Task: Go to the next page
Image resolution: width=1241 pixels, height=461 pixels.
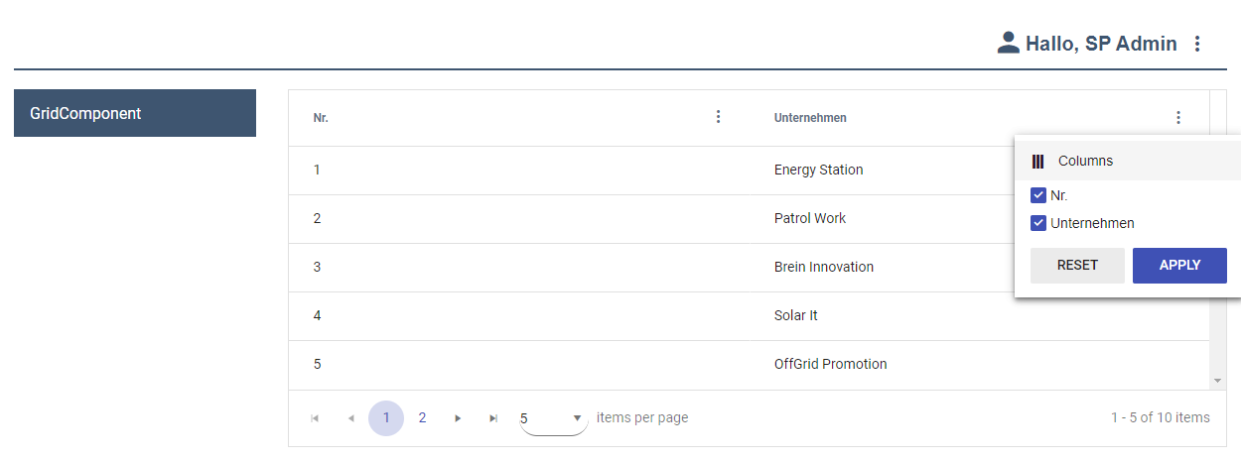Action: (x=458, y=418)
